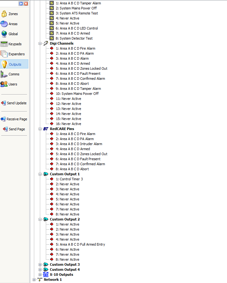Expand the X-10 Outputs node
Screen dimensions: 227x283
[40, 275]
